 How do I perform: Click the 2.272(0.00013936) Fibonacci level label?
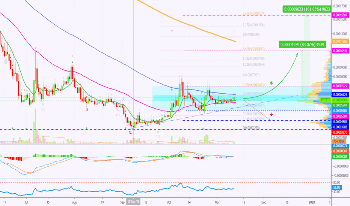[253, 25]
